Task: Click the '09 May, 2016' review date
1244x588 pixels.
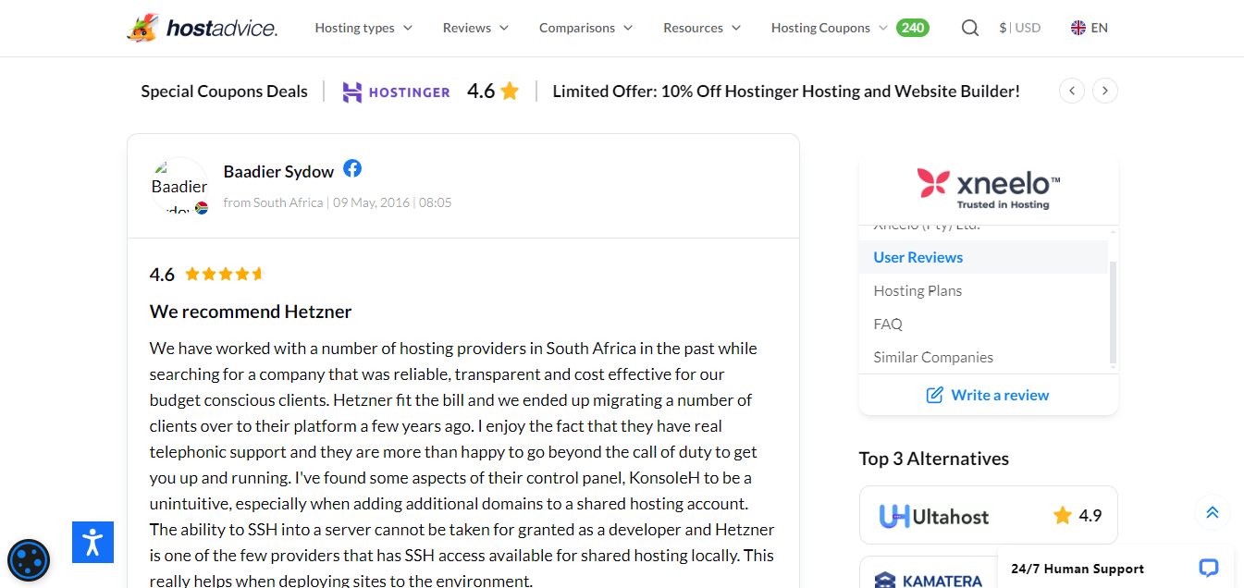Action: coord(372,202)
